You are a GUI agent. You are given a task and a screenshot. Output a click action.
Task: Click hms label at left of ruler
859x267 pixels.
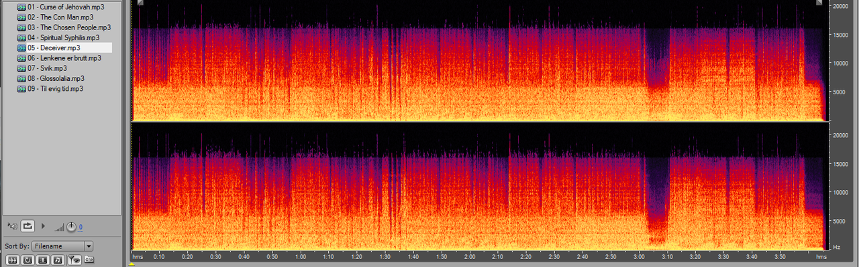click(138, 257)
